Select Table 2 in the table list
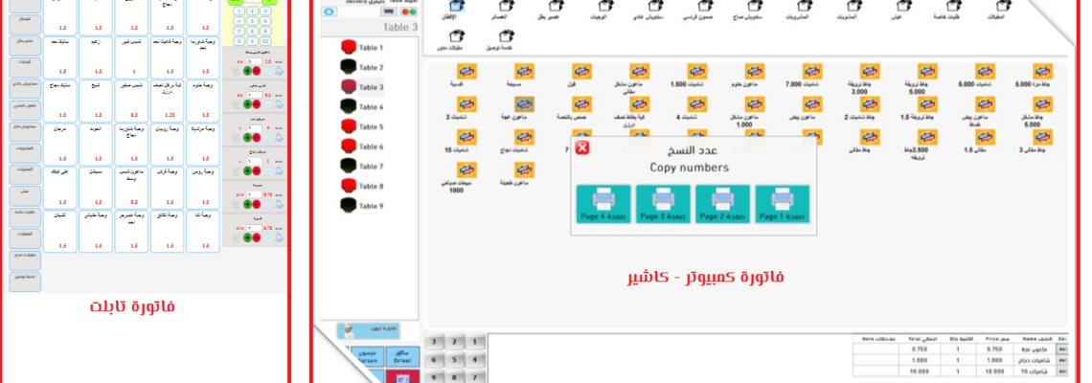This screenshot has width=1092, height=383. click(362, 68)
